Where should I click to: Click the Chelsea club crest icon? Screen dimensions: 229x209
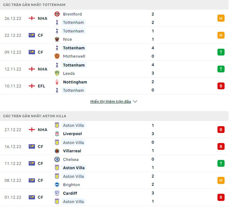57,159
